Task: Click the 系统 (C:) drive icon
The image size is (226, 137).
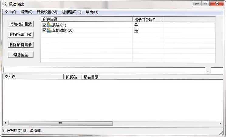Action: [x=49, y=25]
